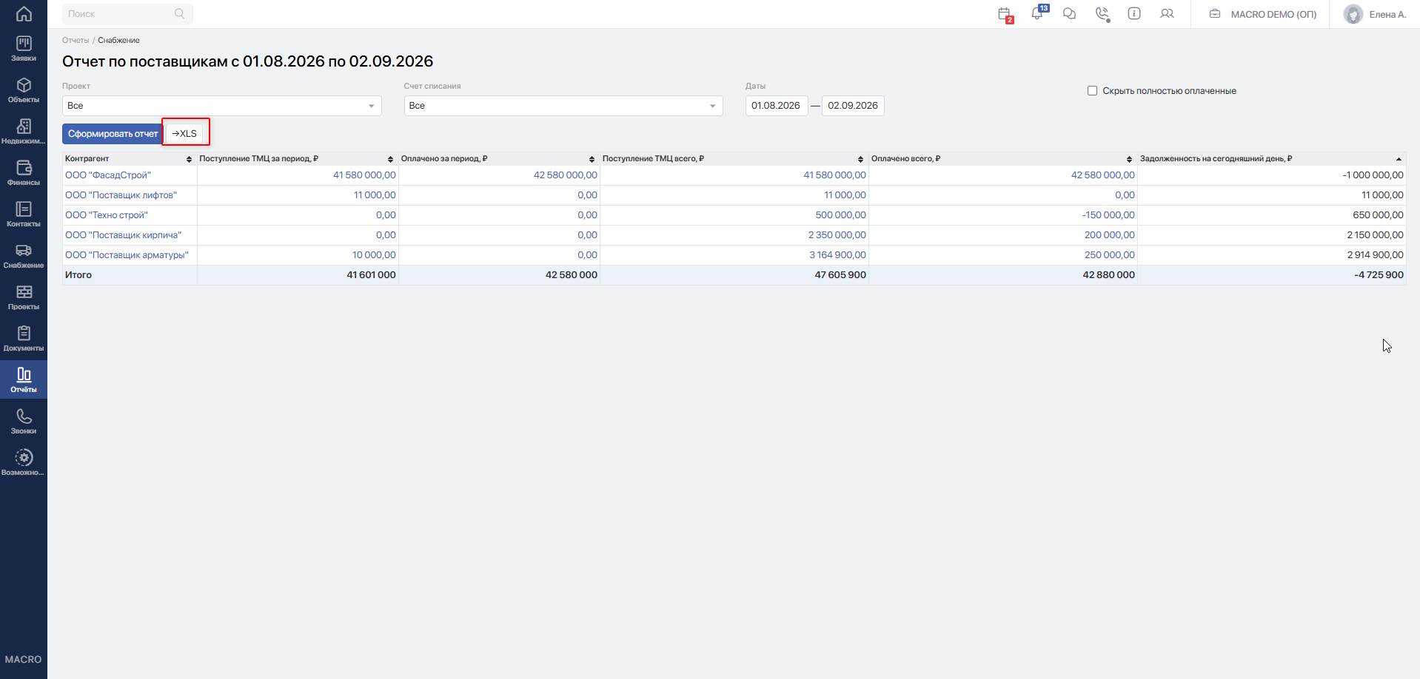Click Сформировать отчет button
This screenshot has height=679, width=1420.
pyautogui.click(x=113, y=134)
